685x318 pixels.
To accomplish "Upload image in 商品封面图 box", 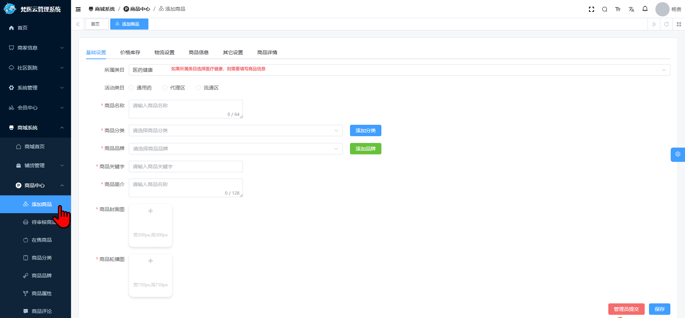I will point(151,225).
